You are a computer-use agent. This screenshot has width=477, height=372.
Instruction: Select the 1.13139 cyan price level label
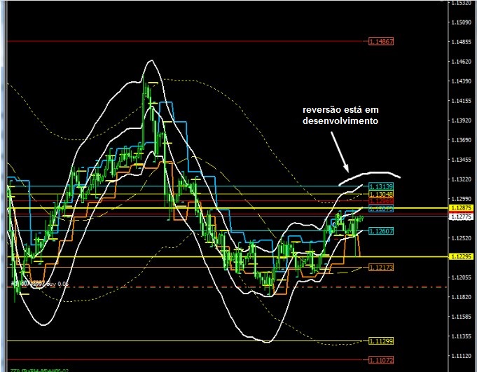click(381, 186)
